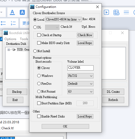
Task: Click the Upd. News link
Action: 88,27
